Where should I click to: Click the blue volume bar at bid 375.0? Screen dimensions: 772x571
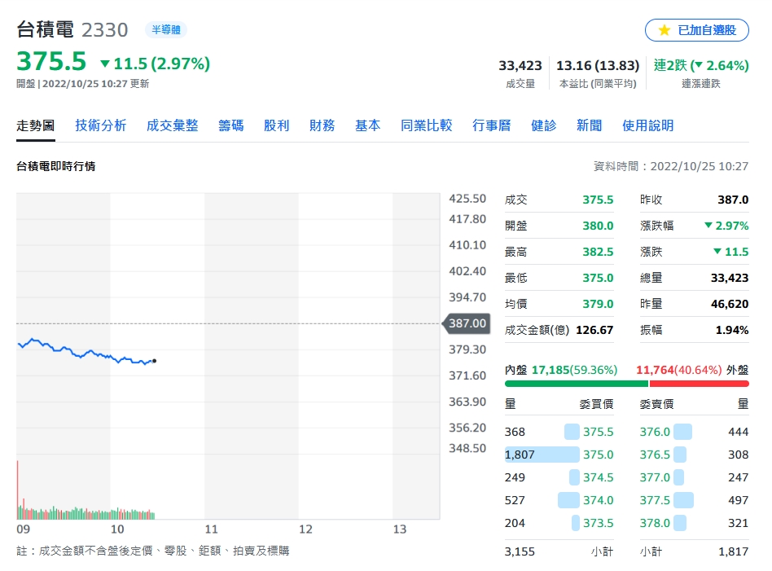(542, 455)
